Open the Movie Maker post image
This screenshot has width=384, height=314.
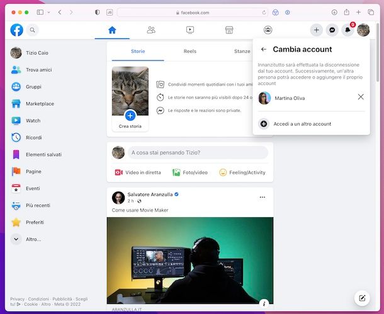click(190, 261)
